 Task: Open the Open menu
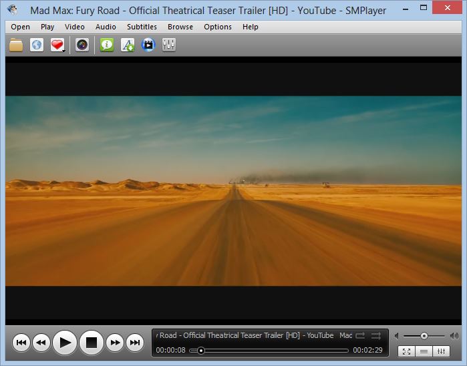pyautogui.click(x=20, y=27)
